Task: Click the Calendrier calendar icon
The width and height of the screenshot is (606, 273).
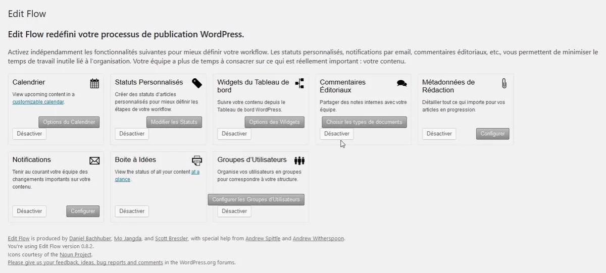Action: 94,84
